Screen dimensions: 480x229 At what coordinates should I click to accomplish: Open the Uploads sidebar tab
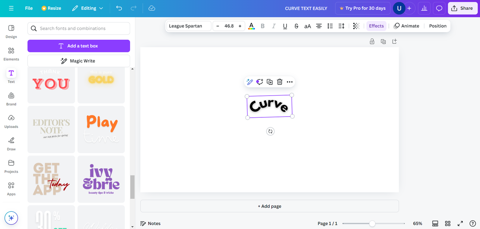[x=11, y=121]
